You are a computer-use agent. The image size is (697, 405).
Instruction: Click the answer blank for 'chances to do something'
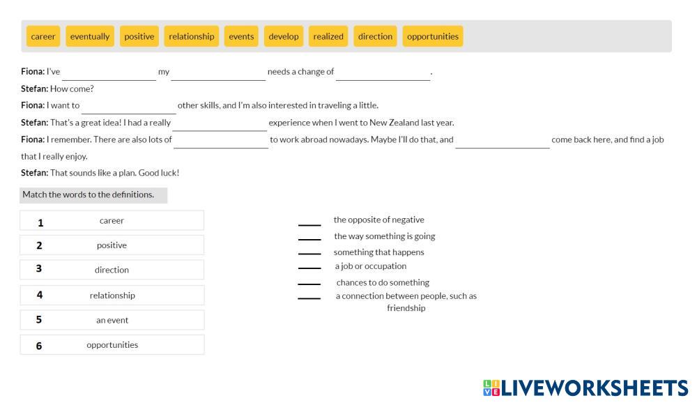[309, 283]
